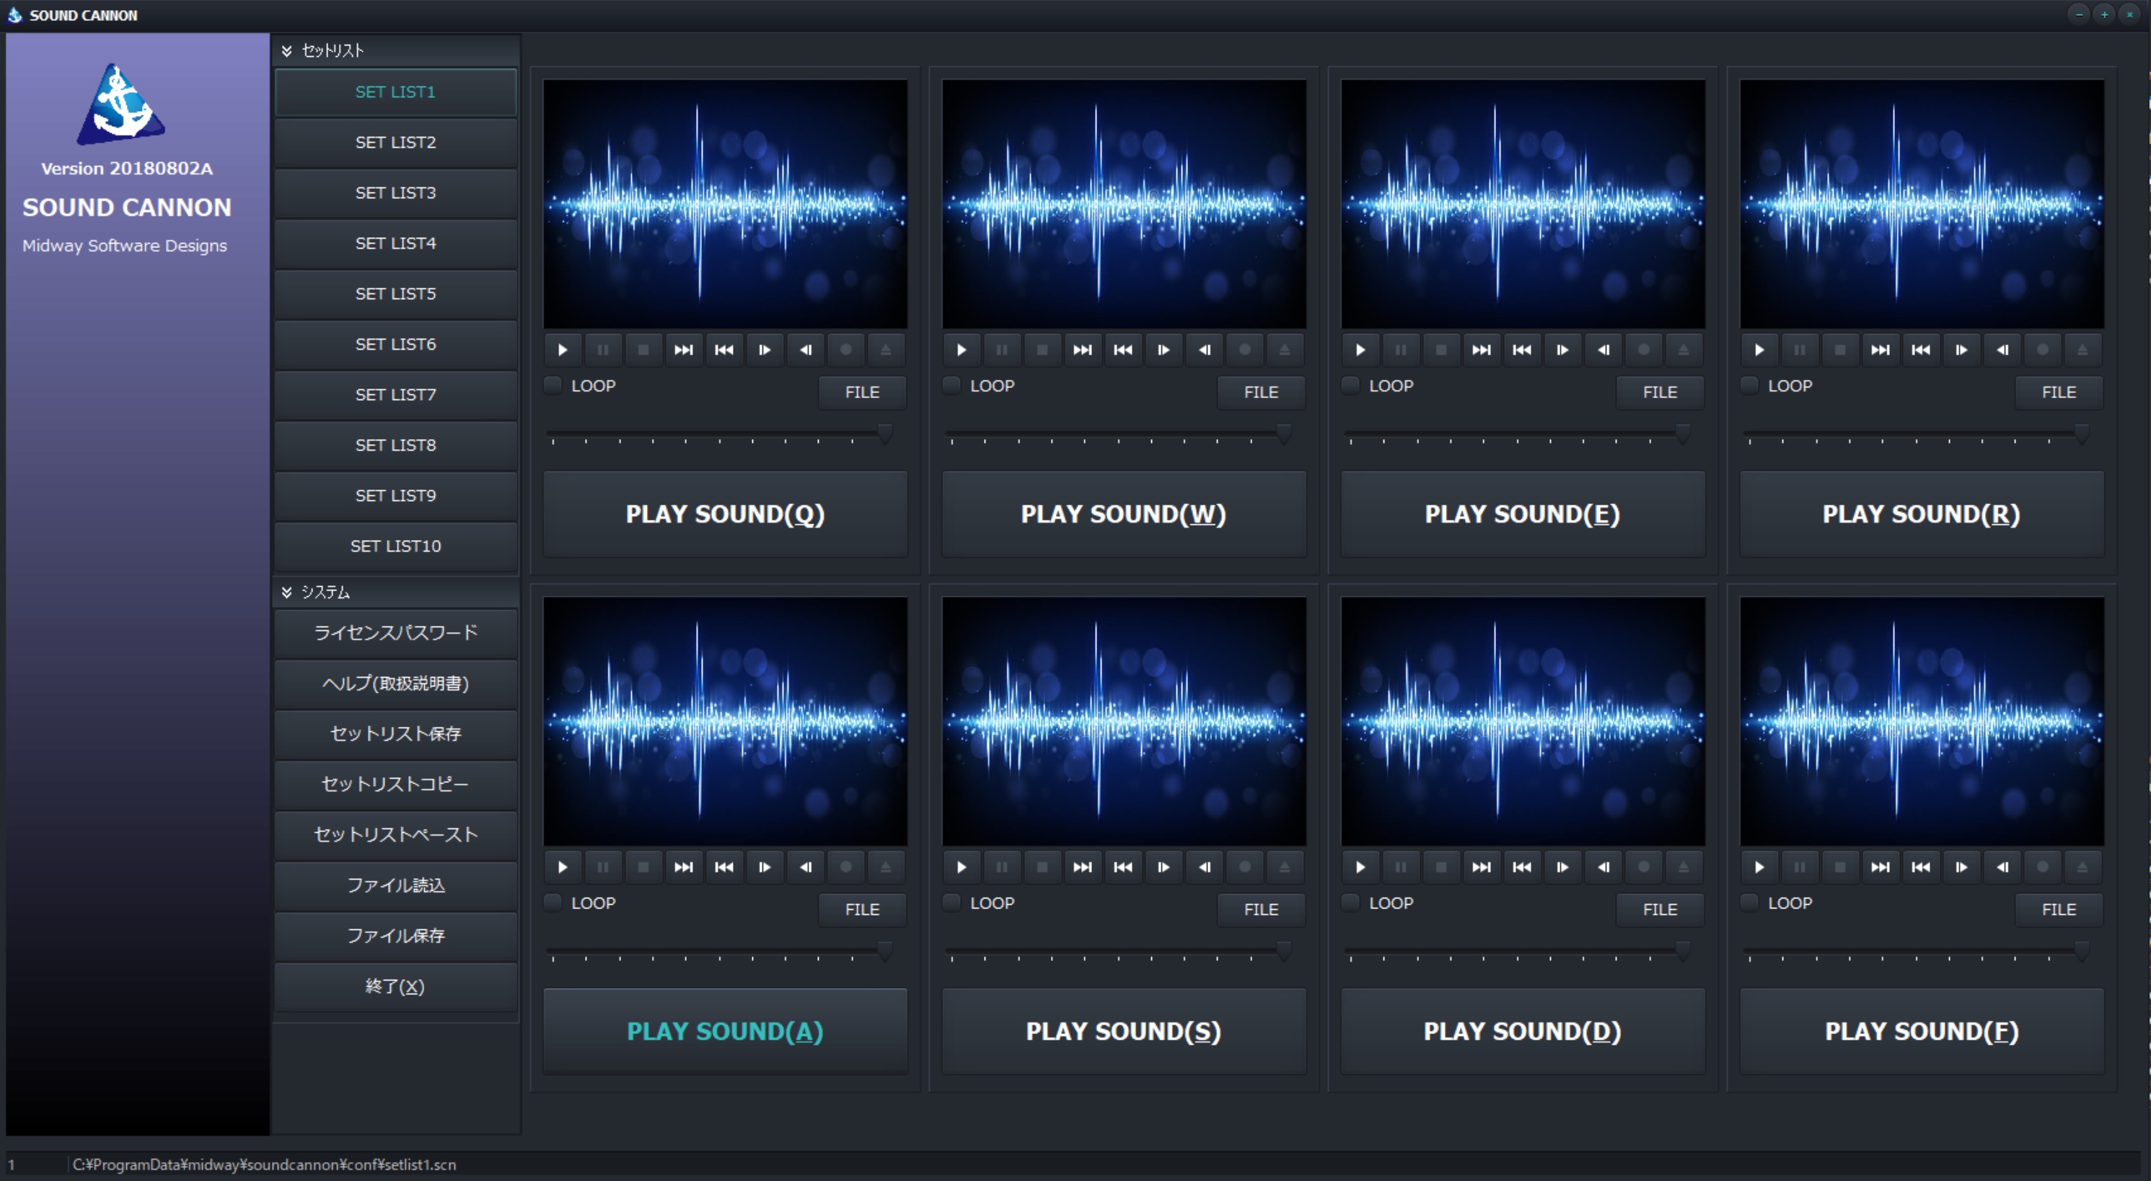Screen dimensions: 2151x1181
Task: Click the eject icon in the PLAY SOUND(E) player
Action: (1684, 350)
